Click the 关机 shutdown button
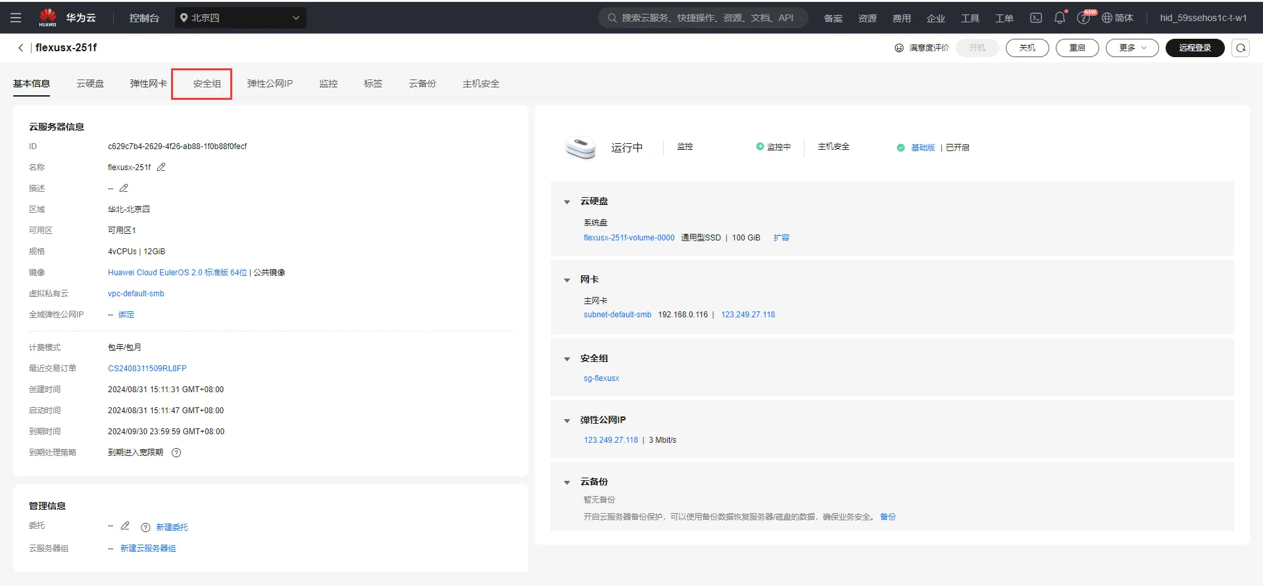The image size is (1263, 586). point(1027,48)
